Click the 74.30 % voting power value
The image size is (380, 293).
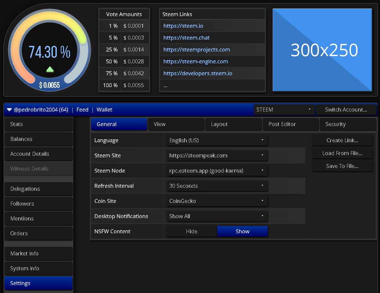click(50, 52)
